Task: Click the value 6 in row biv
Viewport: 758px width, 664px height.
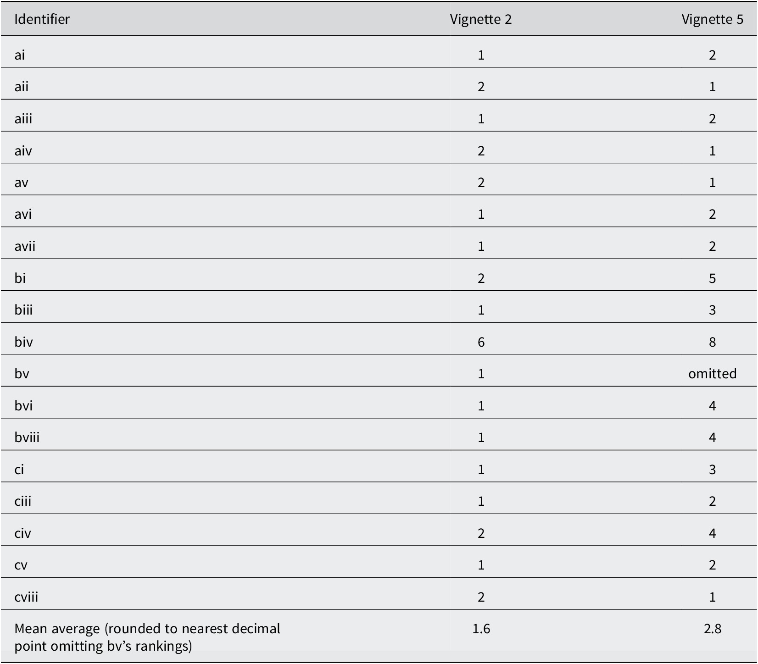Action: (x=481, y=342)
